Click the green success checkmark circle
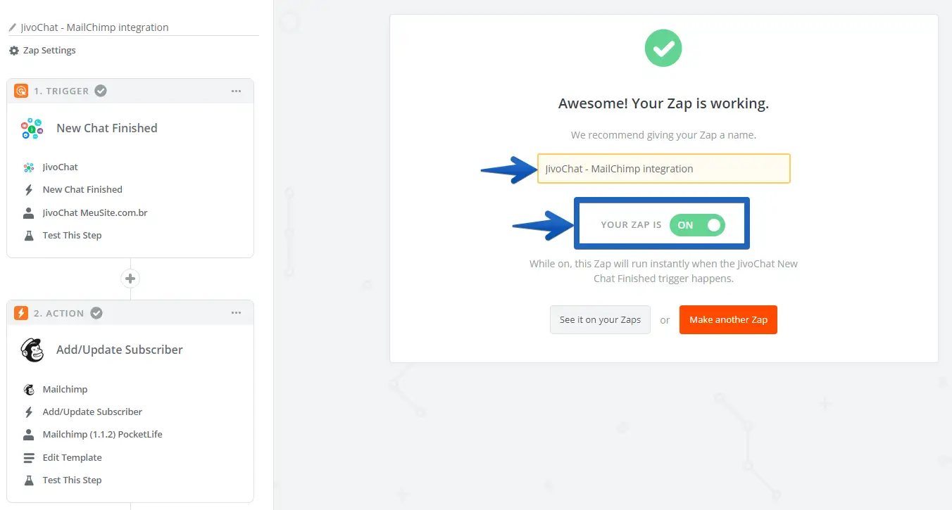This screenshot has width=952, height=510. [x=663, y=49]
